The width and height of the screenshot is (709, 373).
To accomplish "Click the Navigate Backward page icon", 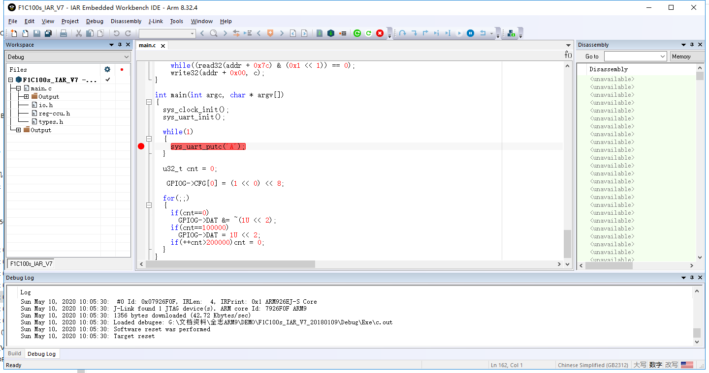I will (x=293, y=33).
